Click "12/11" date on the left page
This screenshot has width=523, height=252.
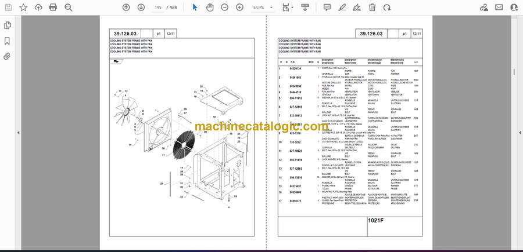tap(171, 34)
